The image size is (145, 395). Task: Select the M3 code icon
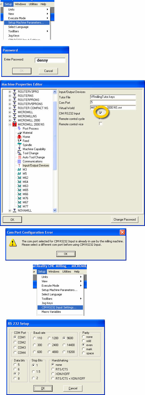(x=19, y=170)
